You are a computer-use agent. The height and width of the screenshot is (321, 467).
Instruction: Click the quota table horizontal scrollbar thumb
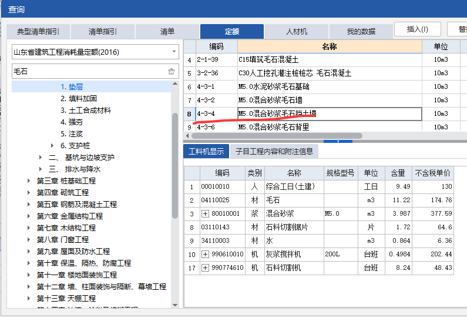pyautogui.click(x=277, y=136)
